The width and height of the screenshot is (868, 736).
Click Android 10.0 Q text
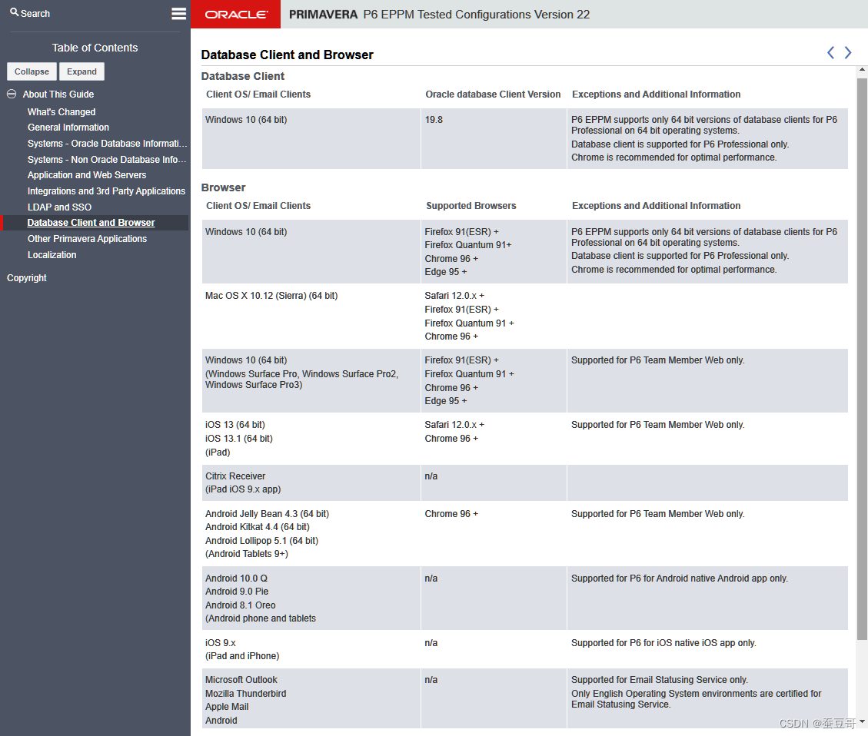click(236, 579)
